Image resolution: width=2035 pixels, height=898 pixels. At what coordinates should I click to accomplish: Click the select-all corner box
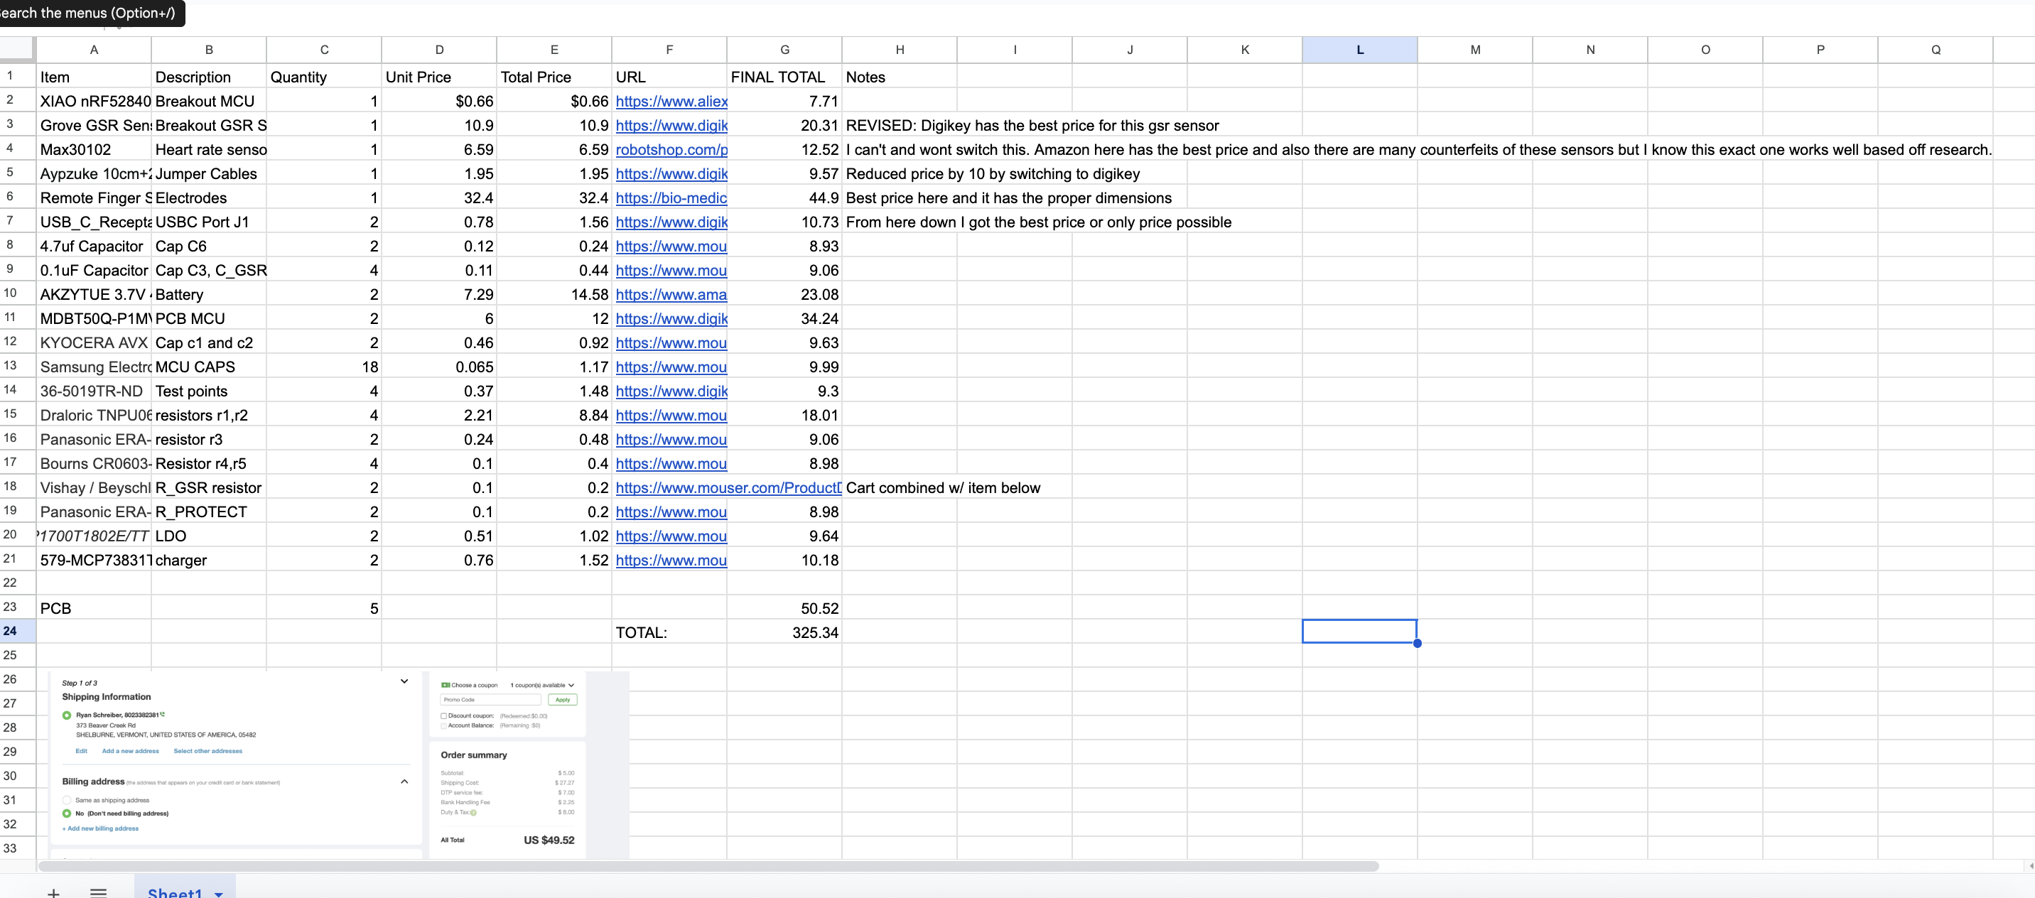pos(17,49)
